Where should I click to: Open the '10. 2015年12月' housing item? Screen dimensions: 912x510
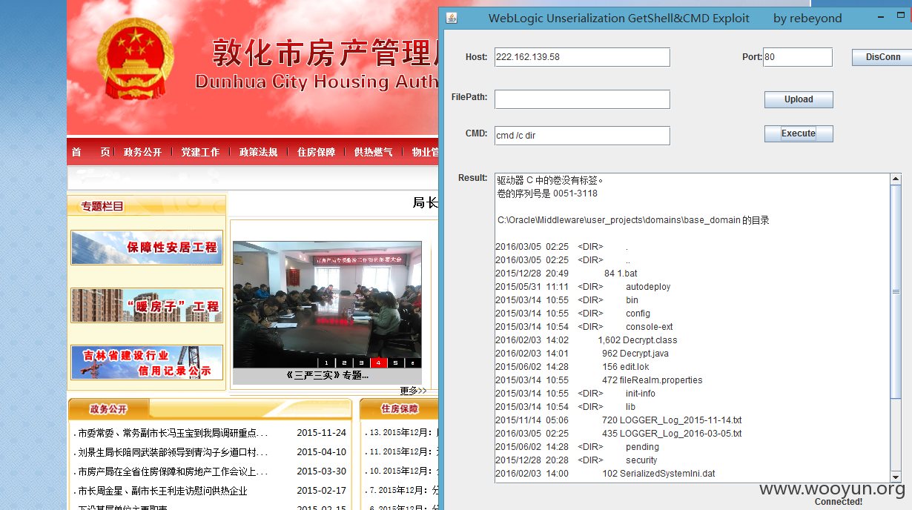click(x=404, y=471)
